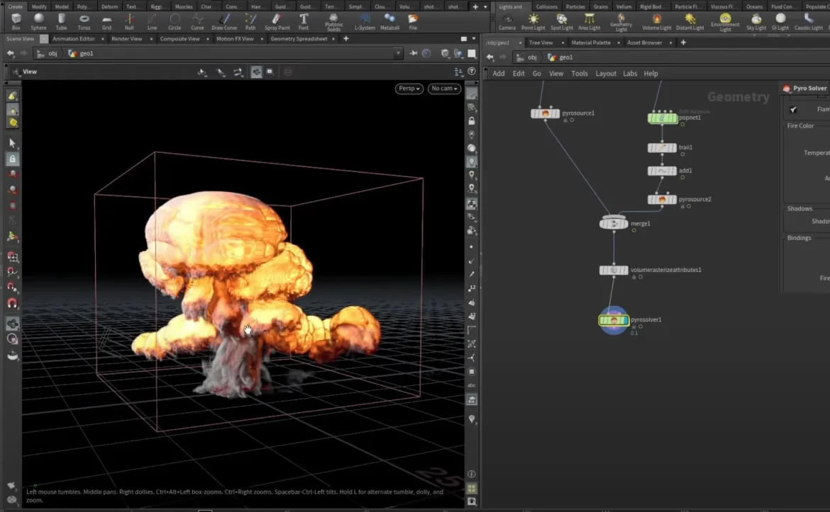
Task: Add a Point Light from the shelf
Action: click(x=533, y=20)
